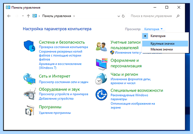Click the Hardware and Sound printer icon
The height and width of the screenshot is (134, 193).
pyautogui.click(x=30, y=94)
